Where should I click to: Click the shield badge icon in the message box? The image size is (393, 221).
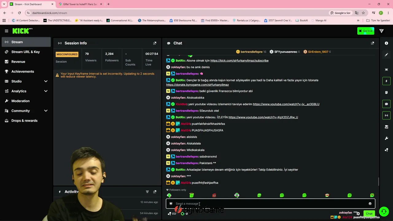coord(171,204)
